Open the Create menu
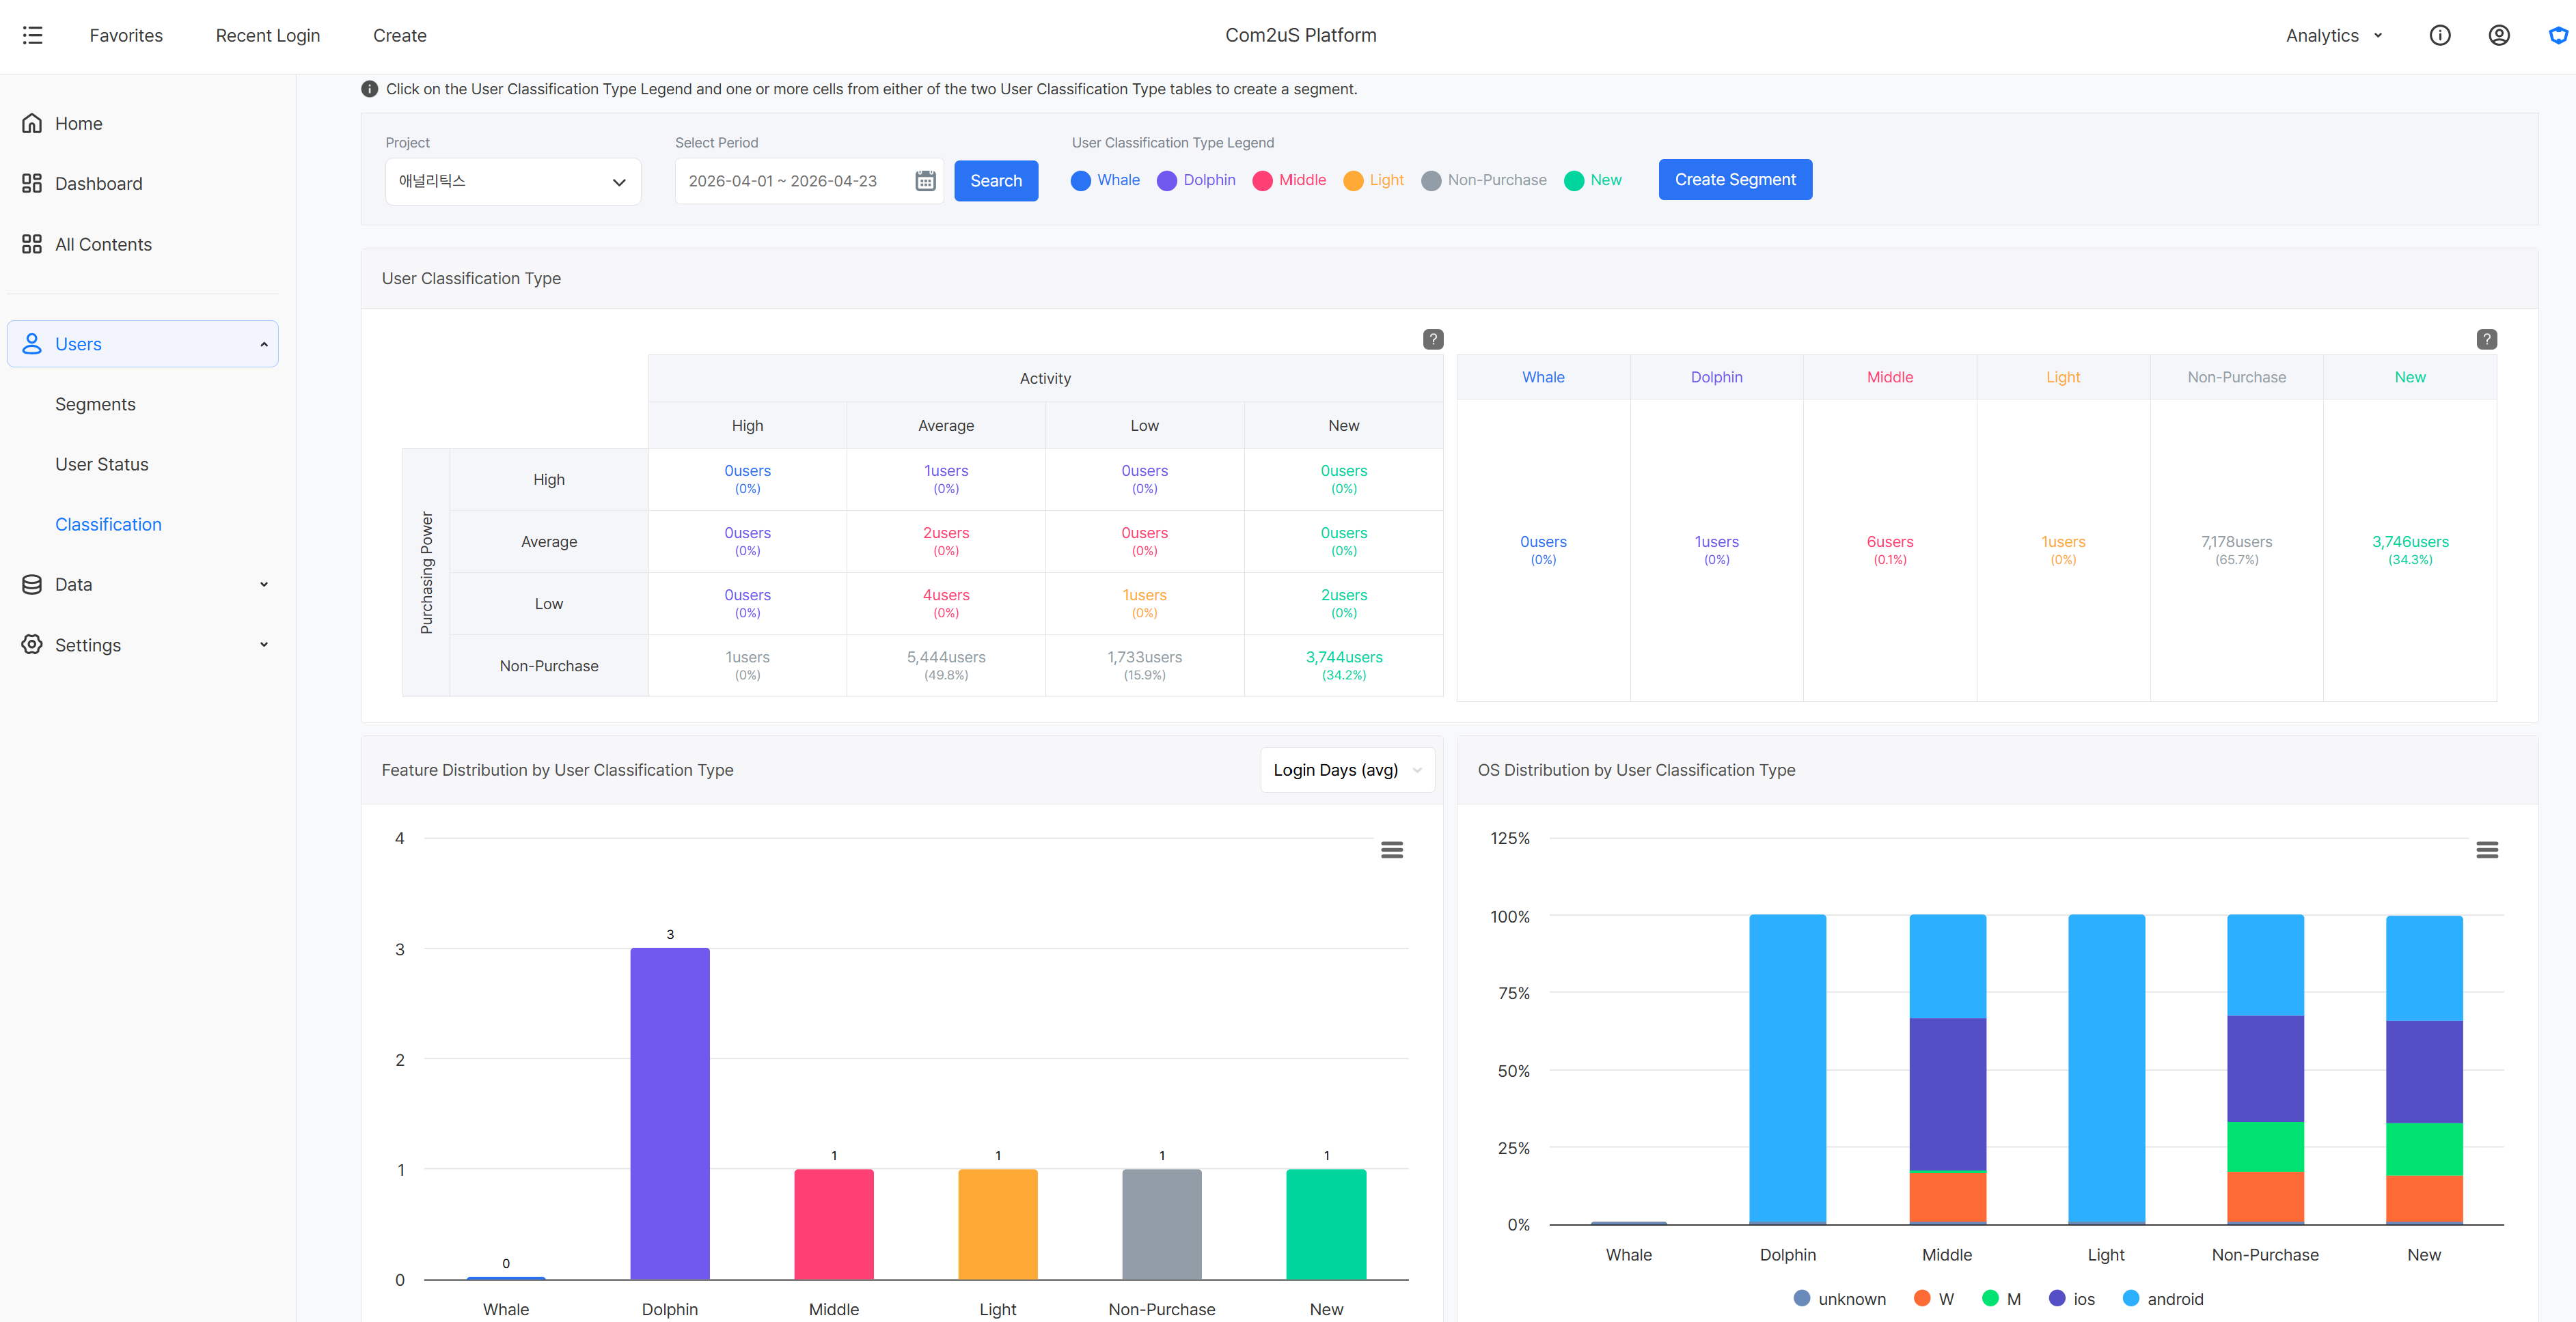 [400, 35]
